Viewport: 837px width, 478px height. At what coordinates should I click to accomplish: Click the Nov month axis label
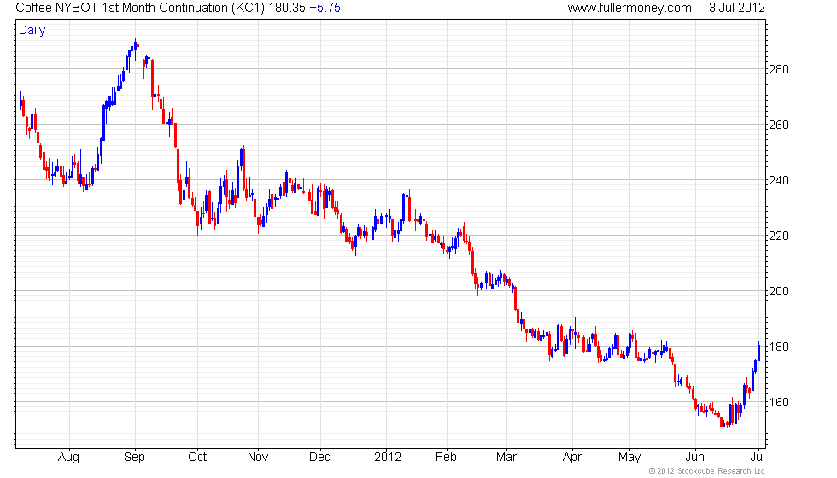point(258,458)
